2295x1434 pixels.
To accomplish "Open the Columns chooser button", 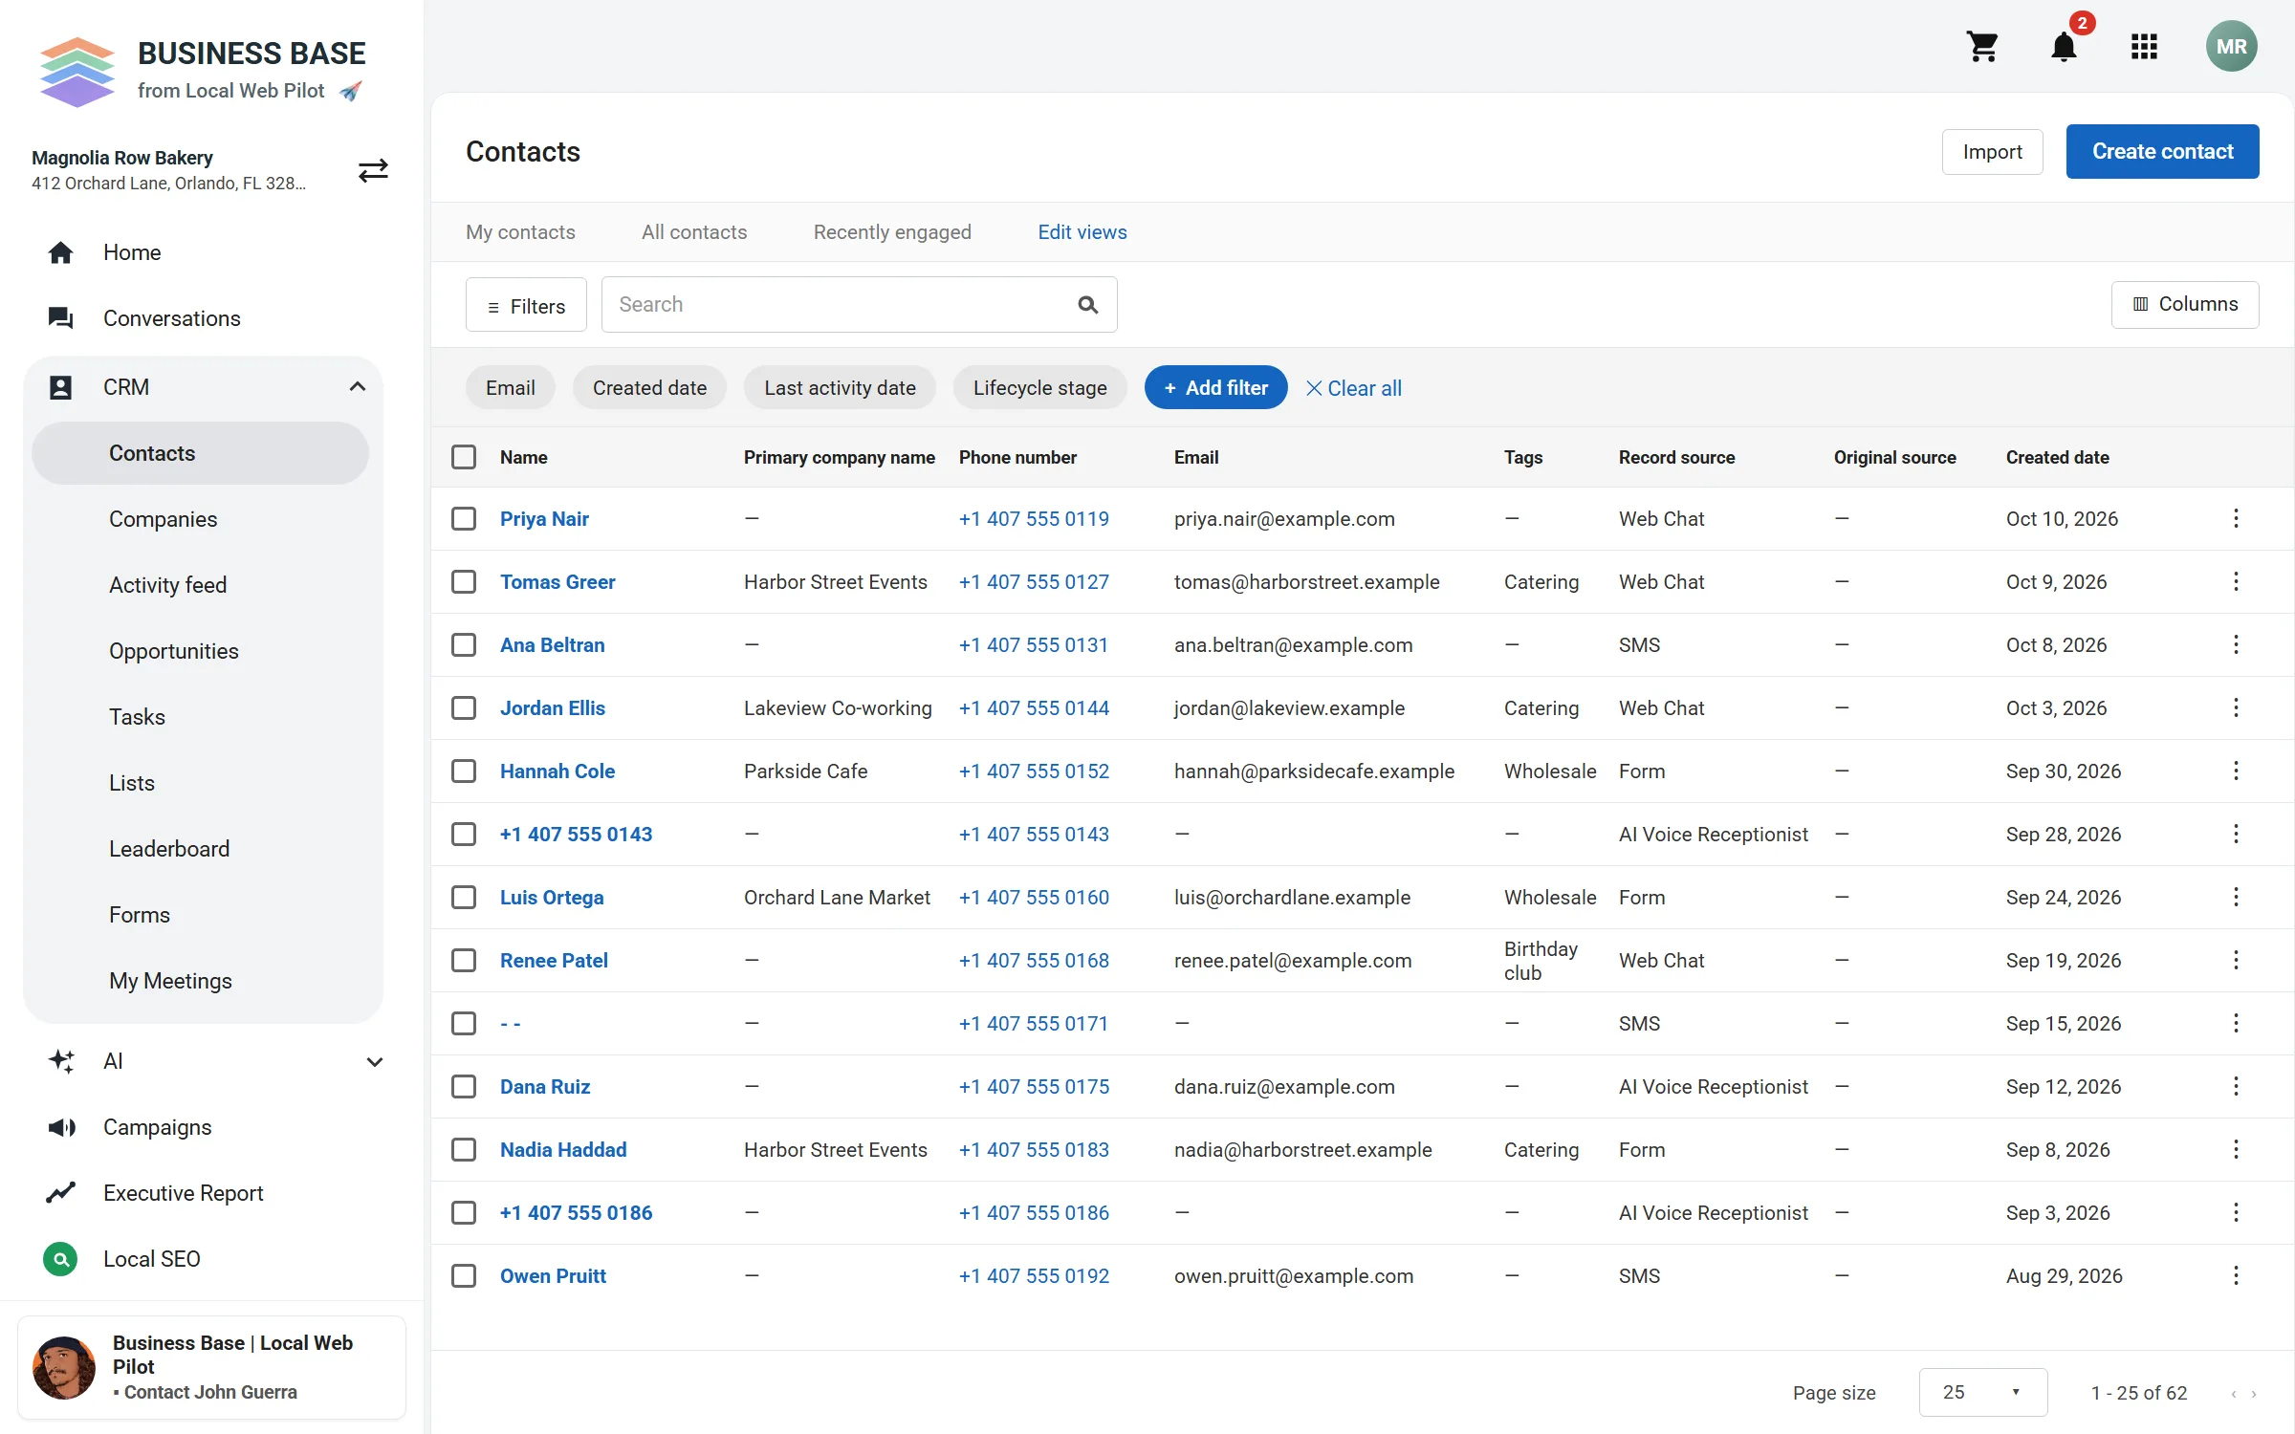I will 2185,304.
